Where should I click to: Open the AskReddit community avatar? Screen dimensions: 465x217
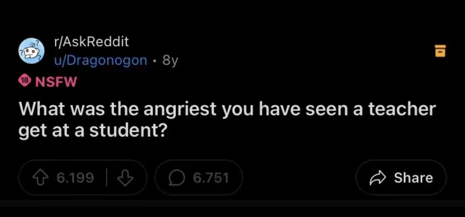pyautogui.click(x=31, y=51)
